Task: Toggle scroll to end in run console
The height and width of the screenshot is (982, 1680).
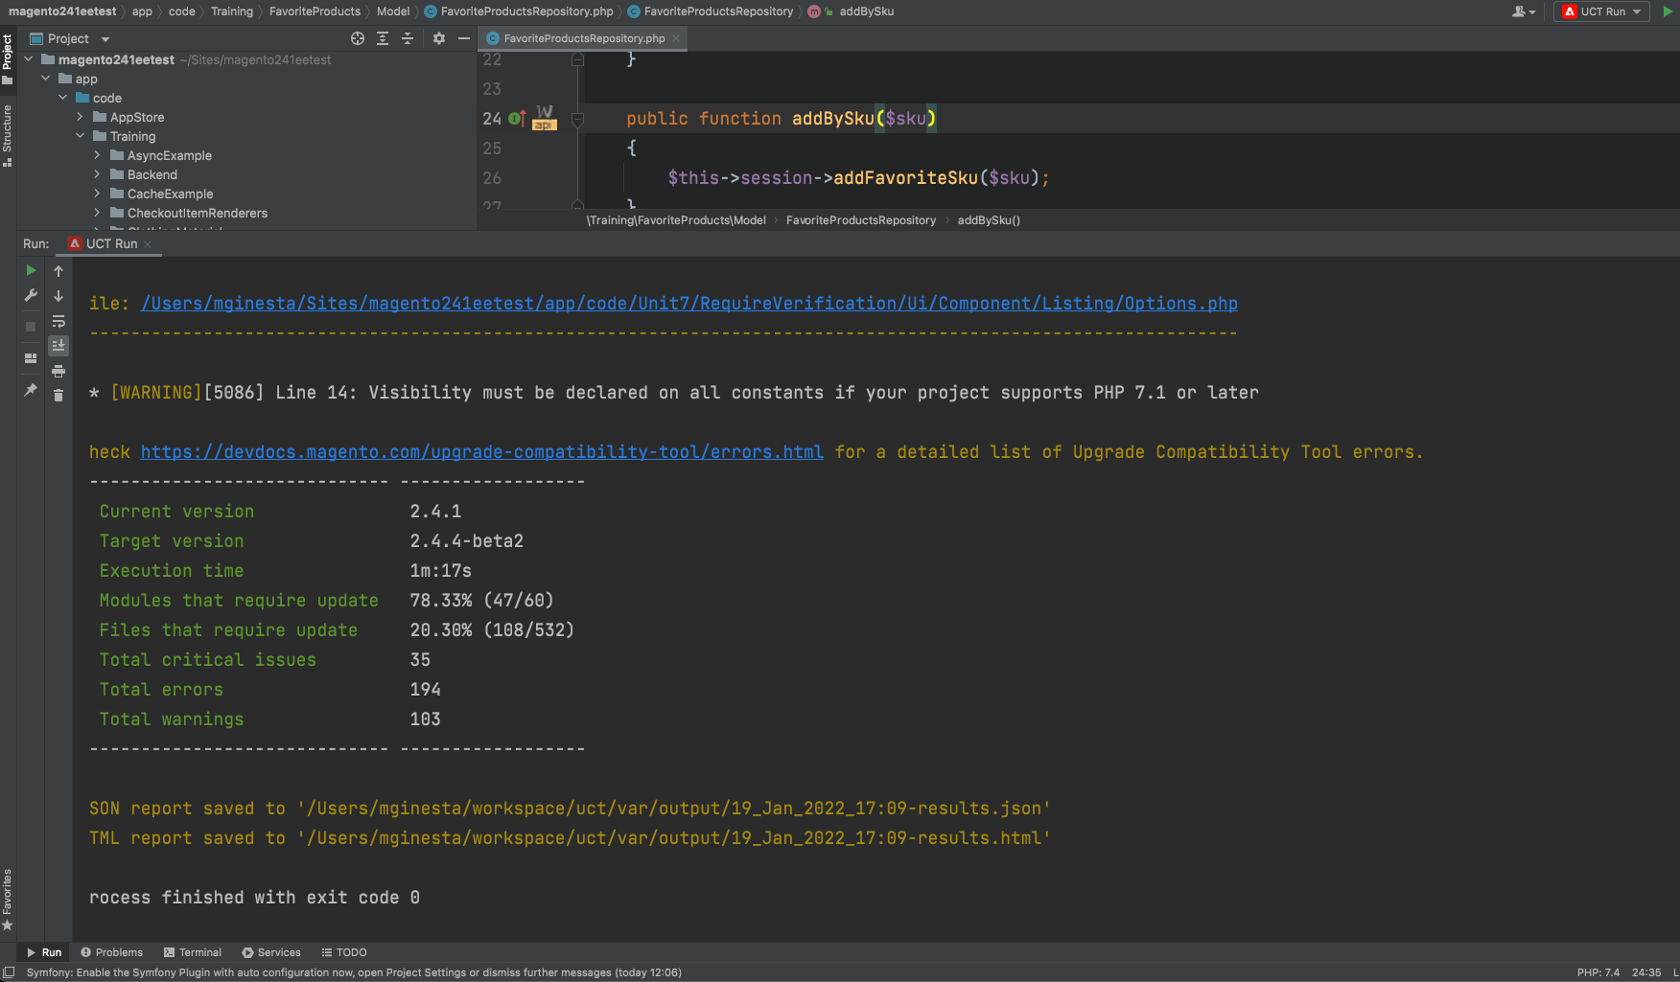Action: click(58, 346)
